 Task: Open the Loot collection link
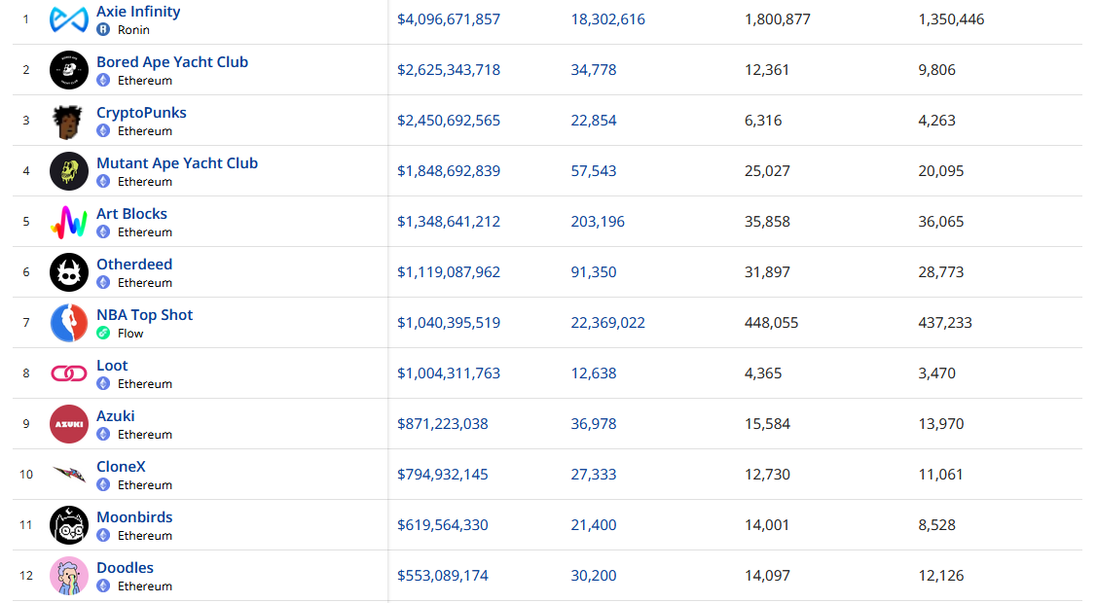click(x=112, y=366)
